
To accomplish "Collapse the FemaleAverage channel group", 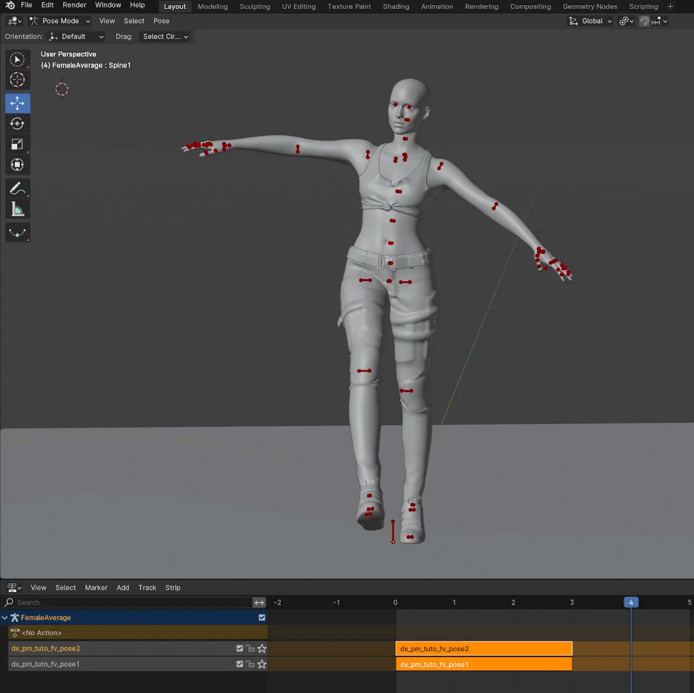I will (x=5, y=617).
